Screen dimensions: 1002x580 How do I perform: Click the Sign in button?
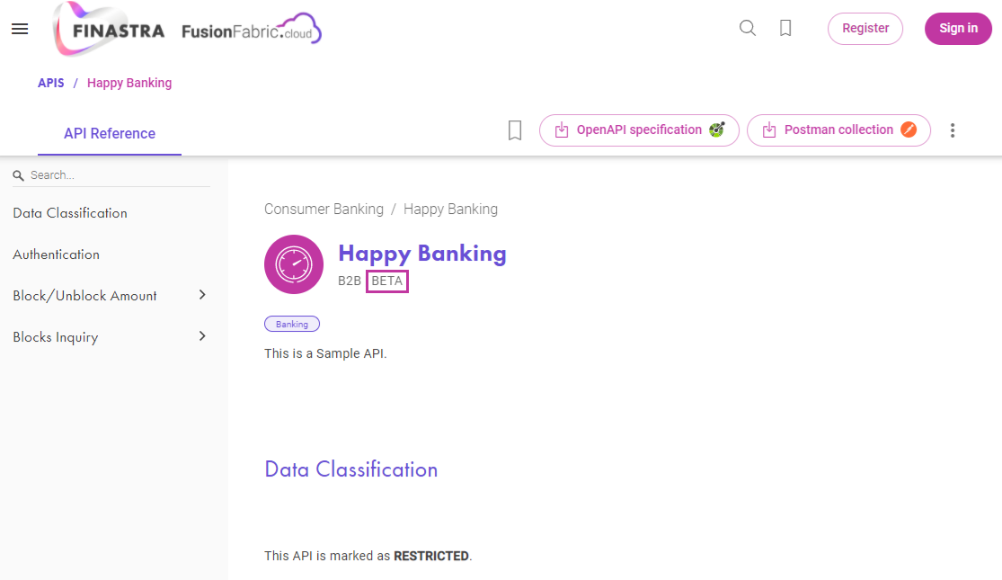(x=958, y=29)
